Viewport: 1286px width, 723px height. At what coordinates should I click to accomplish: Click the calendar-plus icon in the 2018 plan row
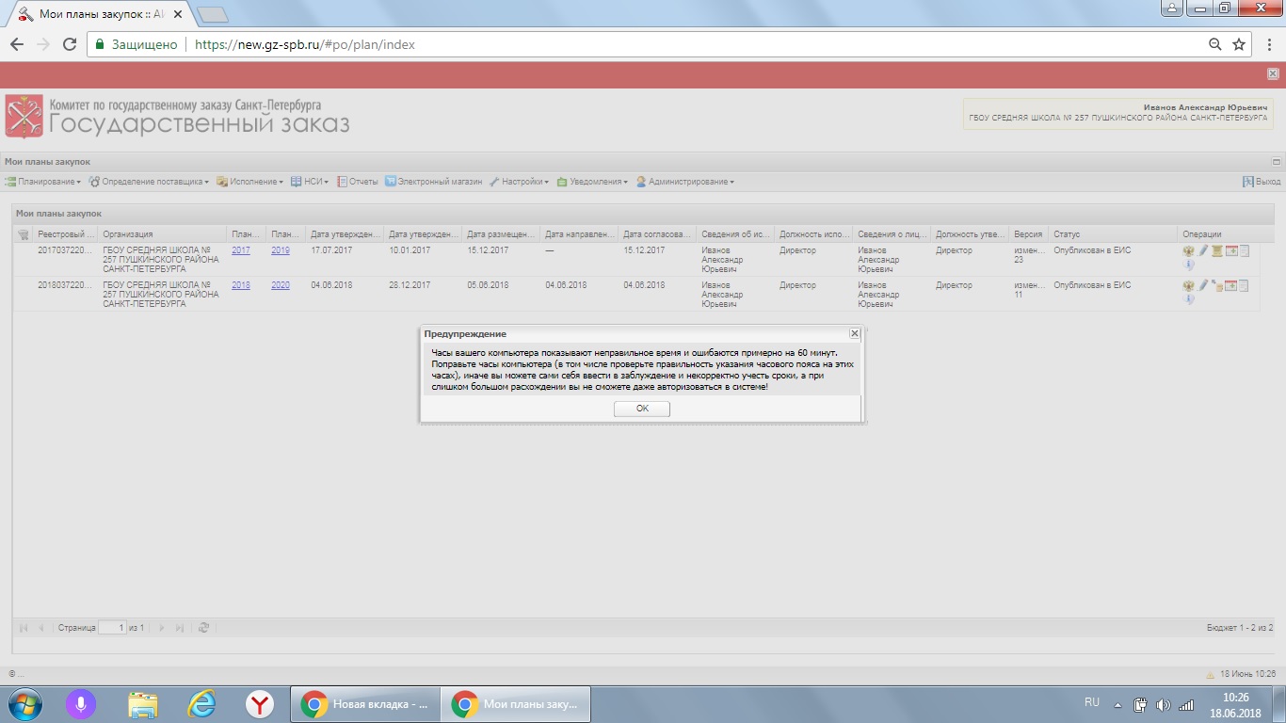(1230, 285)
